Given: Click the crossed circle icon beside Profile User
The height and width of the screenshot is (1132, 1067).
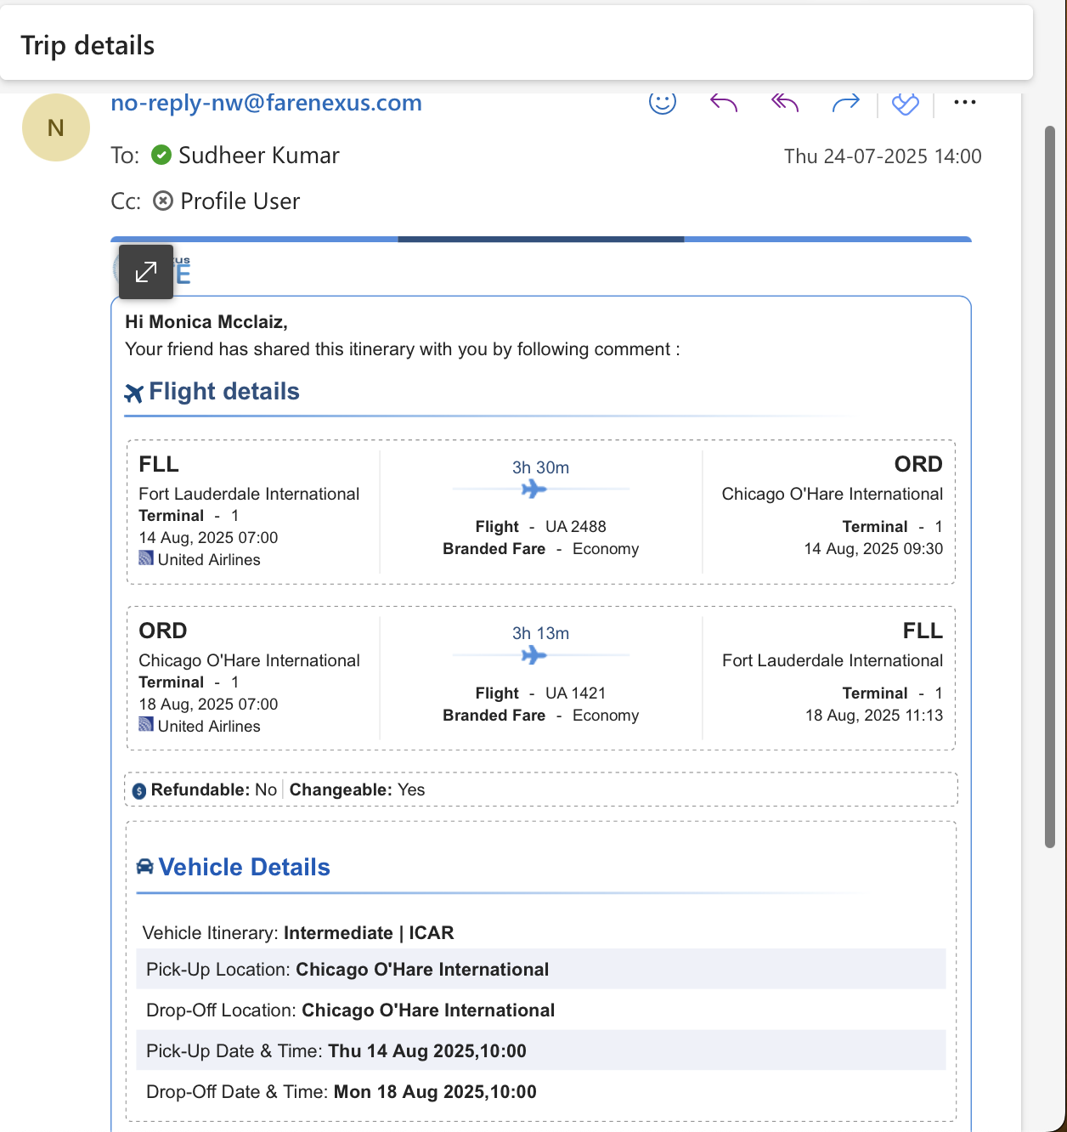Looking at the screenshot, I should point(163,201).
